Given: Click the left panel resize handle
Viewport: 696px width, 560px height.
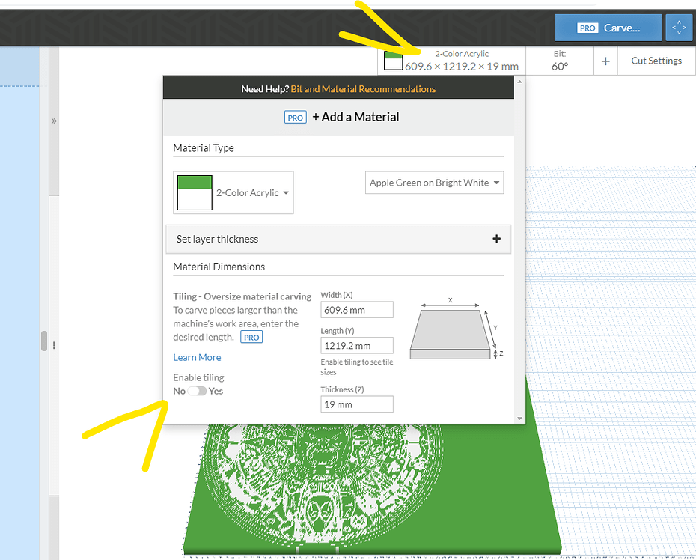Looking at the screenshot, I should tap(44, 341).
